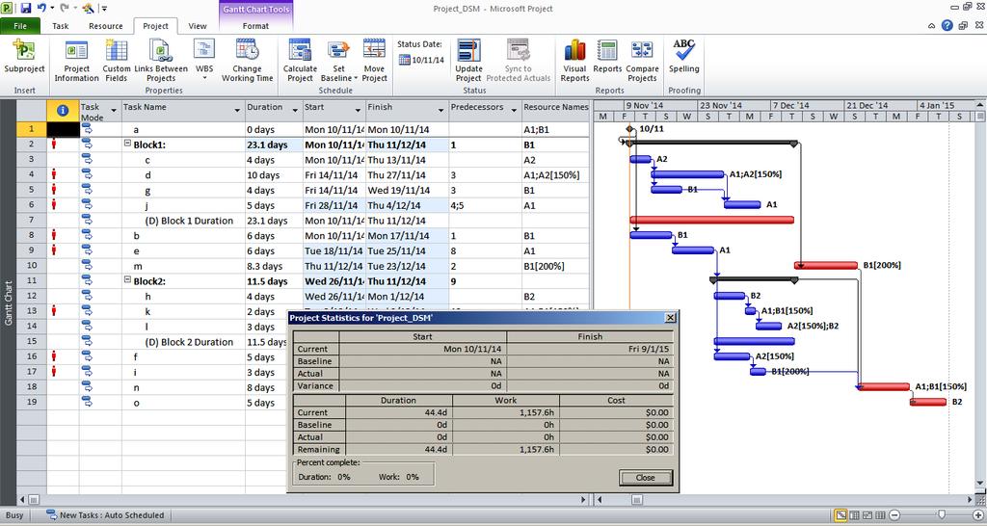Select task name cell 'm'
Viewport: 987px width, 526px height.
(x=183, y=266)
